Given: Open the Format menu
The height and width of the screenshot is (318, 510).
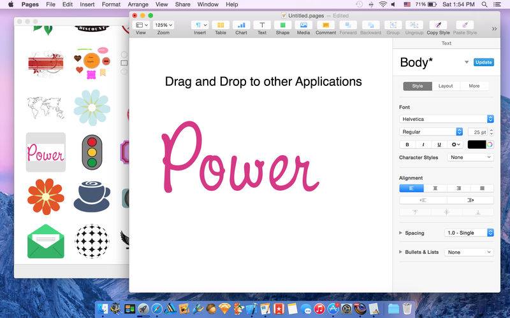Looking at the screenshot, I should 111,4.
